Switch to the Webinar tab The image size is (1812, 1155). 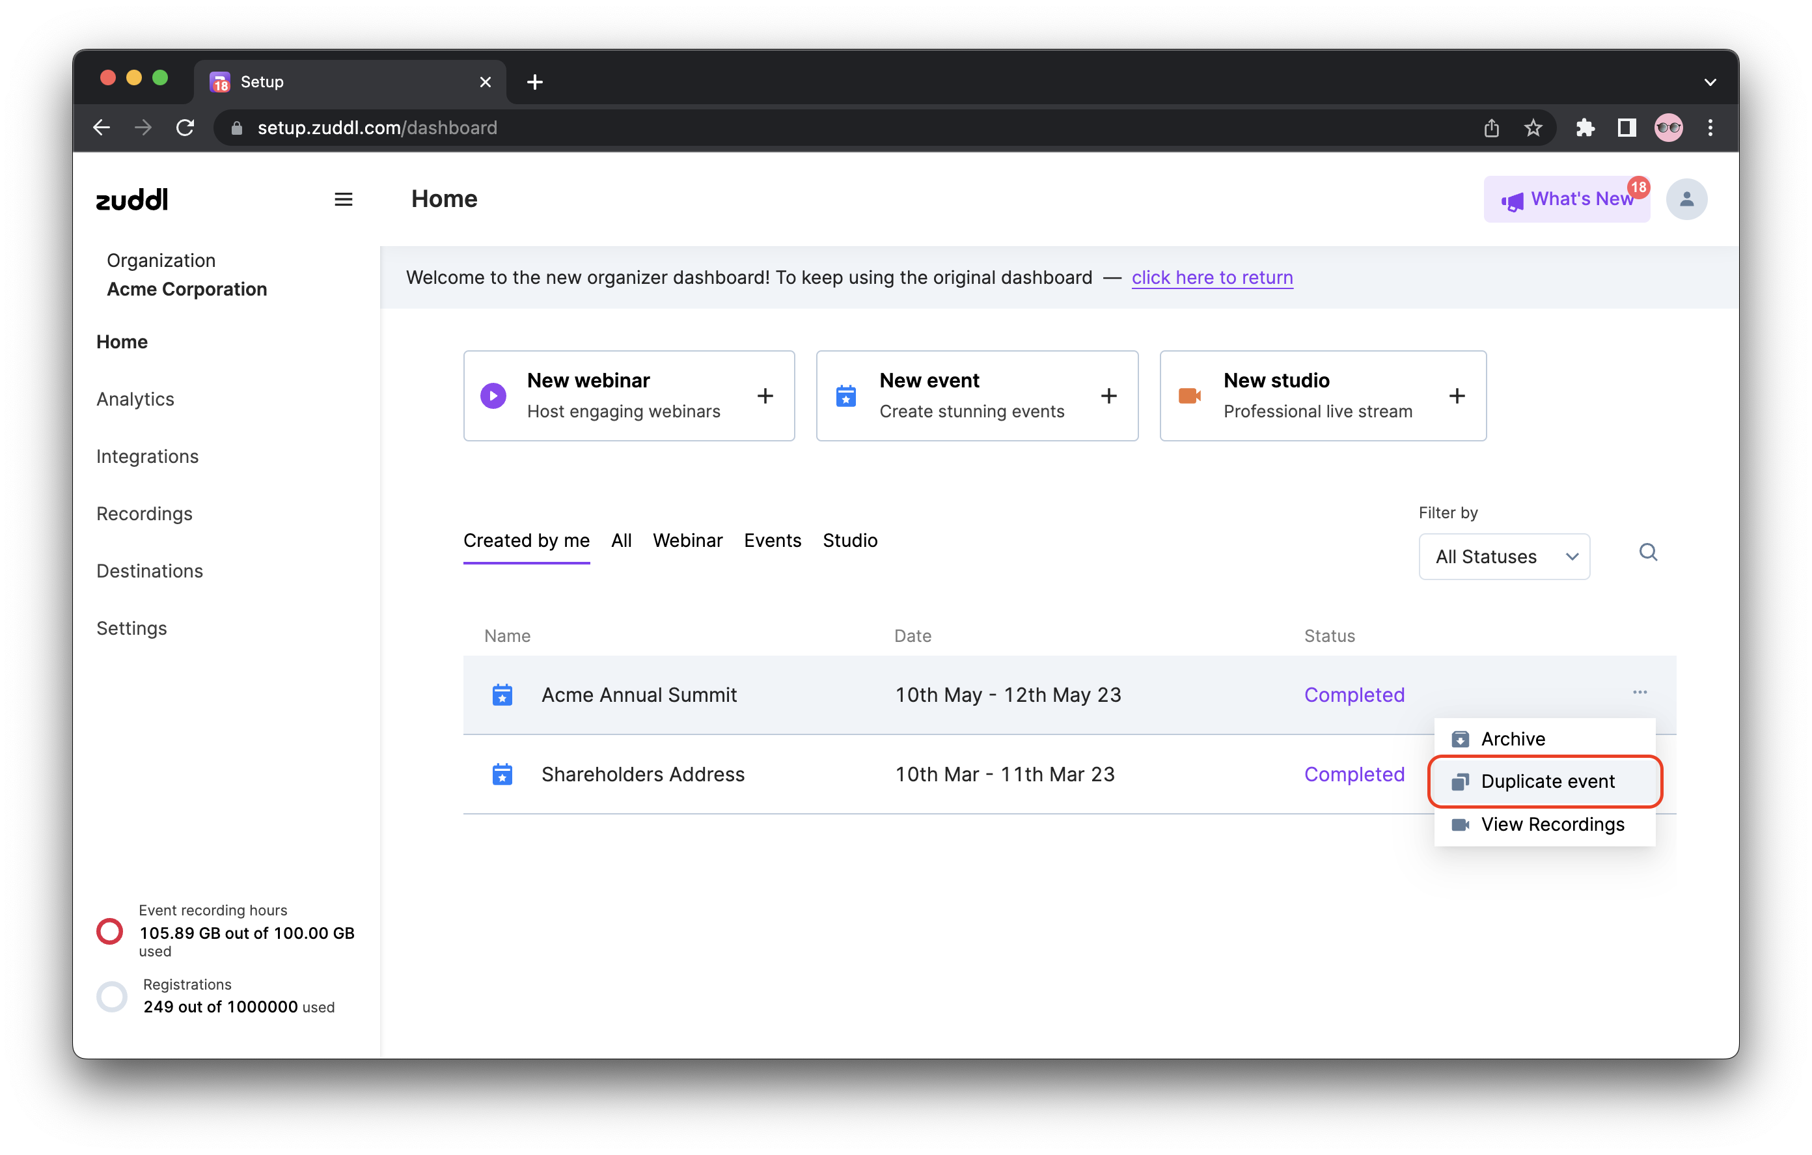pos(687,540)
